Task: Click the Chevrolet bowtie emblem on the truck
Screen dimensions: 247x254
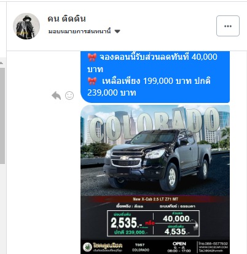Action: [x=124, y=158]
